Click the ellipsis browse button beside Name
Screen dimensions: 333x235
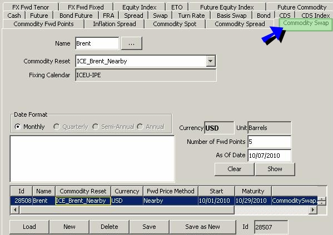point(131,43)
